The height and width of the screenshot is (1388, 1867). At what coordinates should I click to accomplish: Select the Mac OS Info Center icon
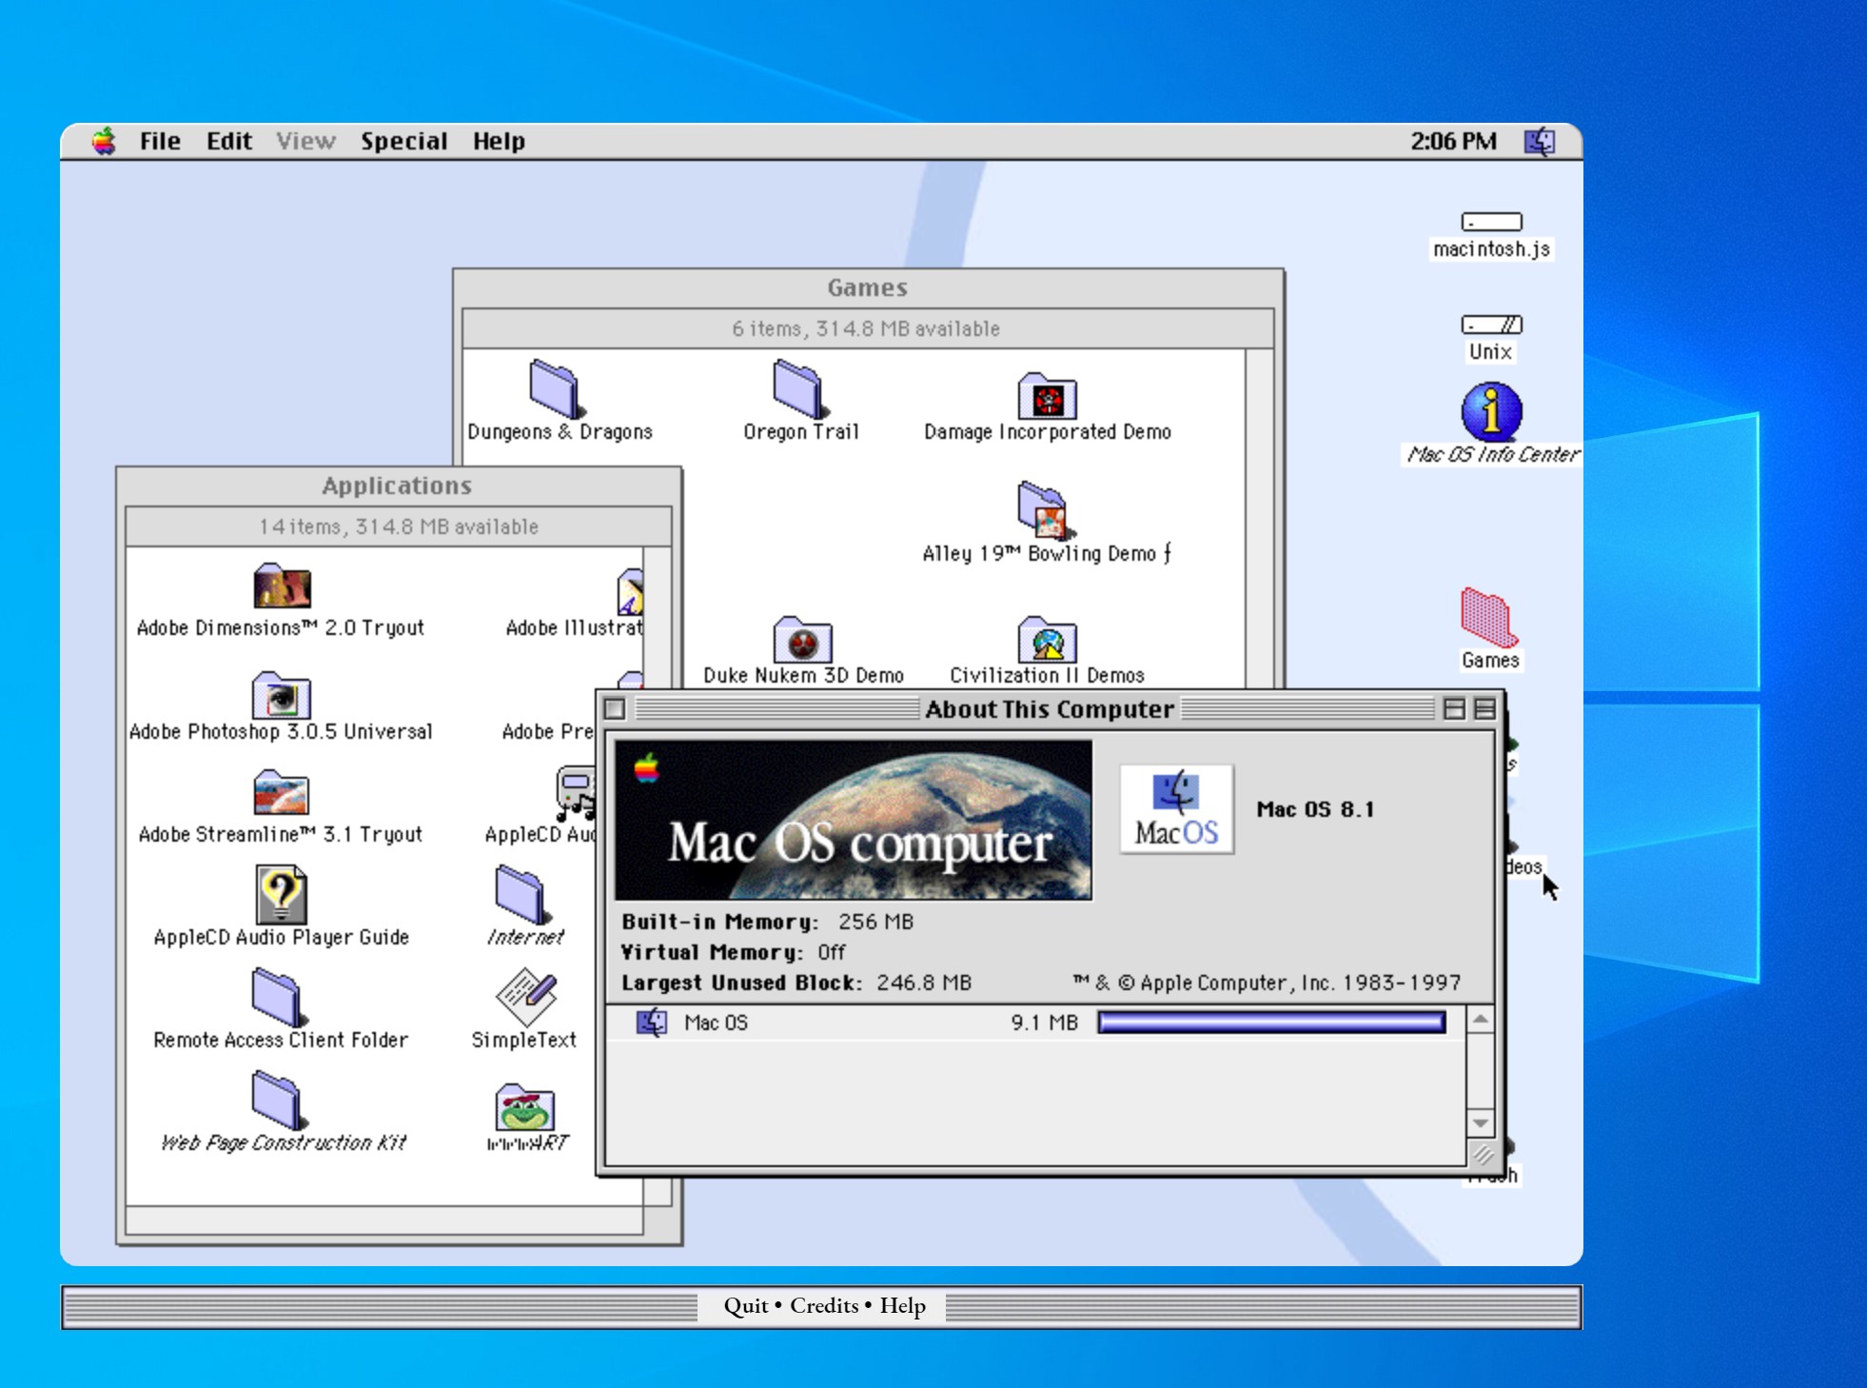1491,411
